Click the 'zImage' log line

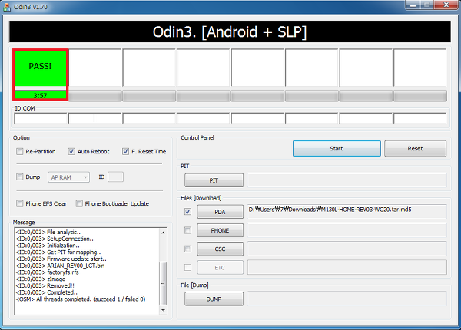point(41,279)
